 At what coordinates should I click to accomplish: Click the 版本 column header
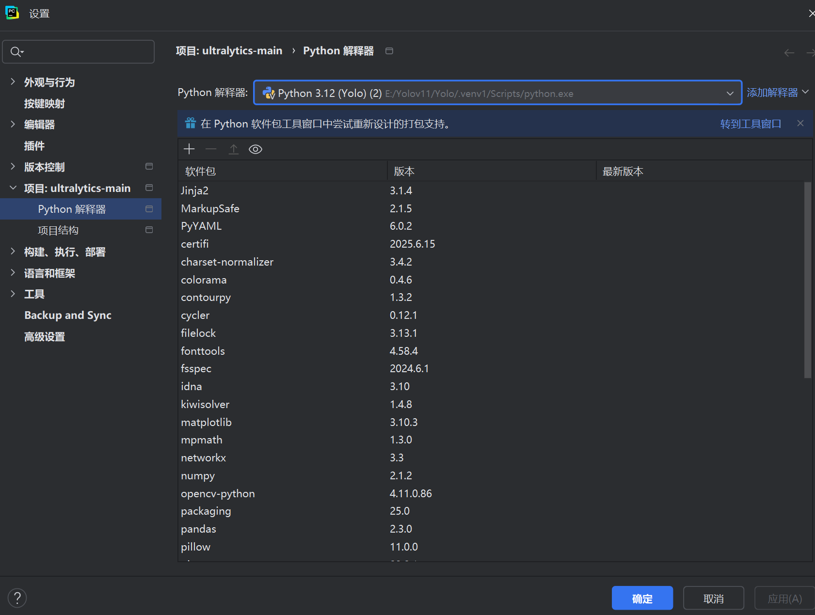click(492, 171)
